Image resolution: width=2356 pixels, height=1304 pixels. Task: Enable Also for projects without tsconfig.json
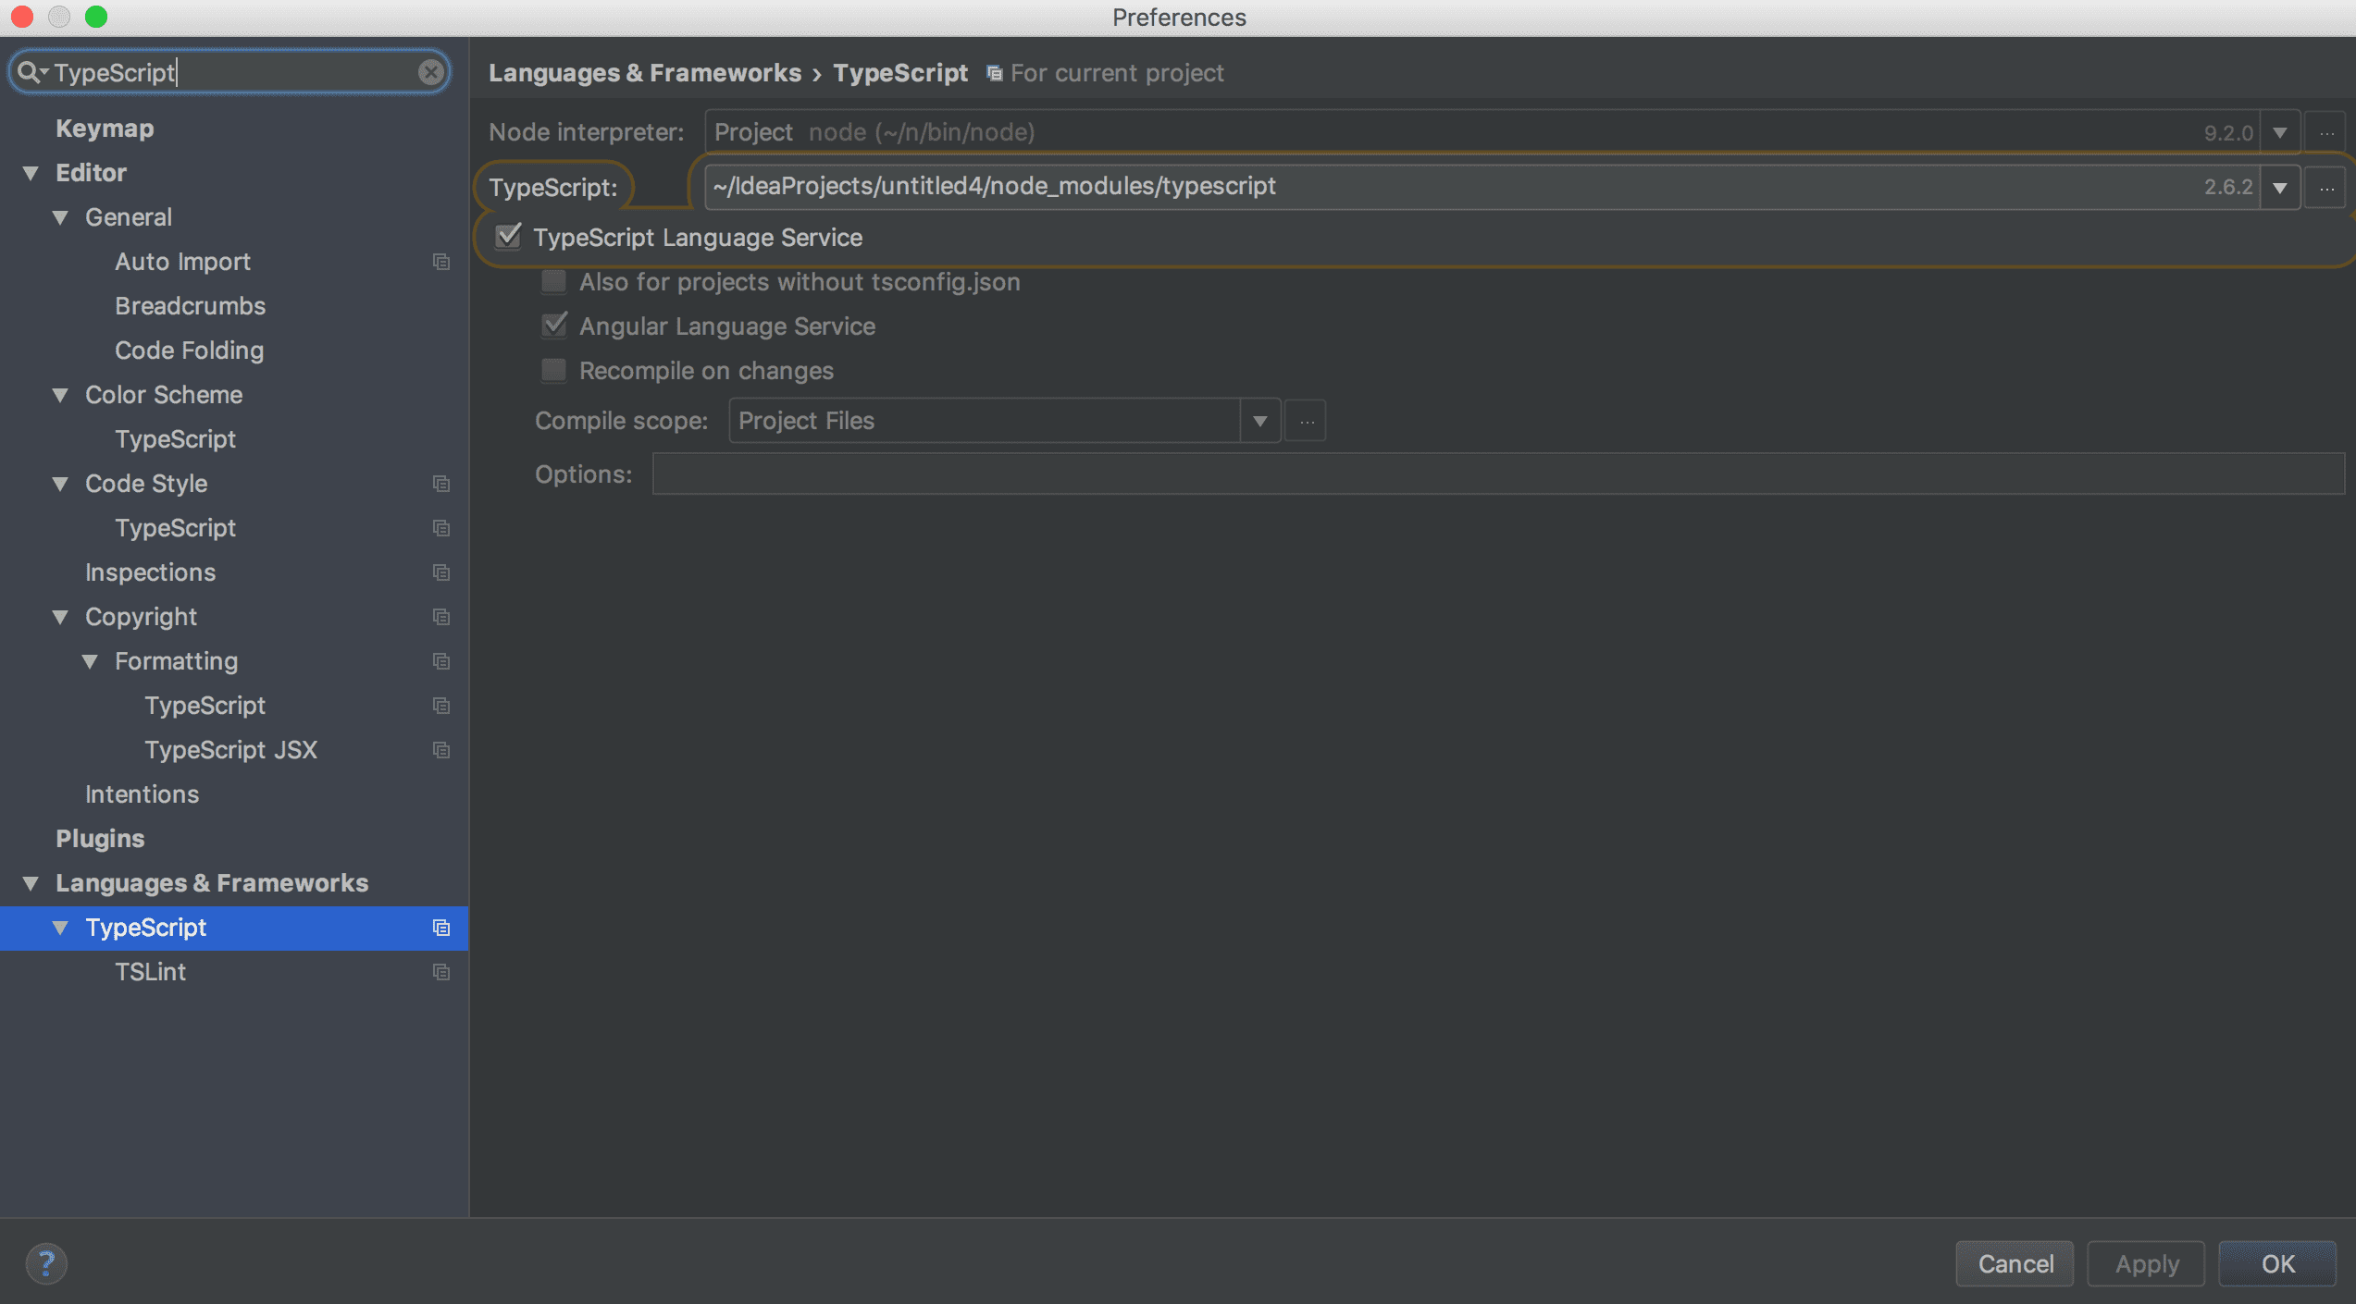554,281
